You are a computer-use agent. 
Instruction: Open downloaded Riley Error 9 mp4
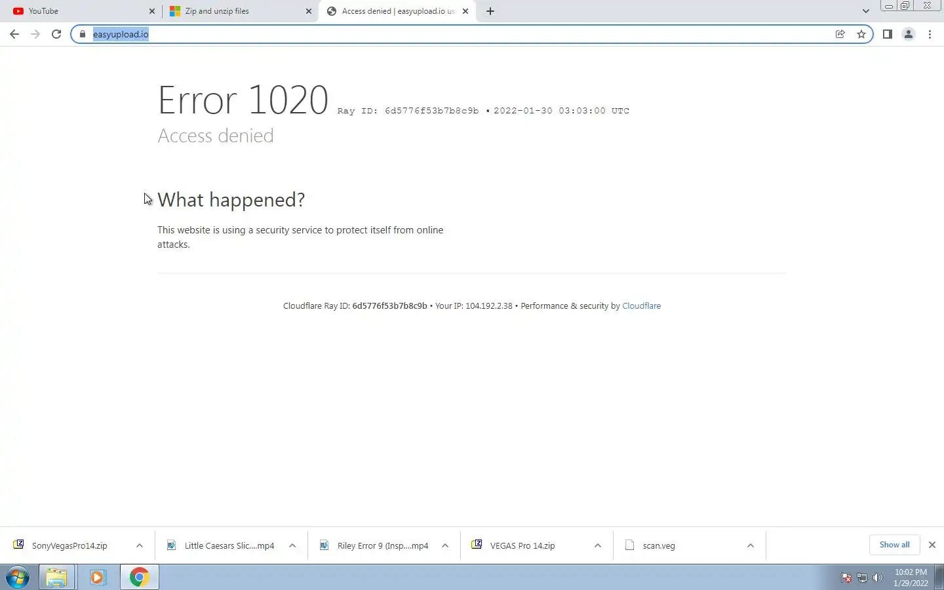point(383,545)
